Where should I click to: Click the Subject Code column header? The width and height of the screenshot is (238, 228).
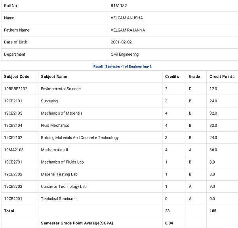17,77
